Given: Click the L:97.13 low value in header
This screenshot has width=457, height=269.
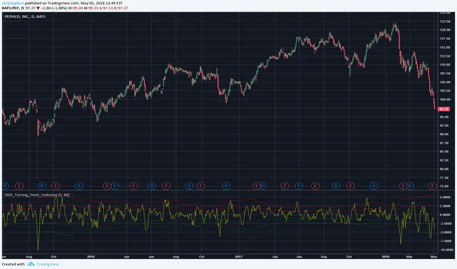Looking at the screenshot, I should click(x=106, y=8).
